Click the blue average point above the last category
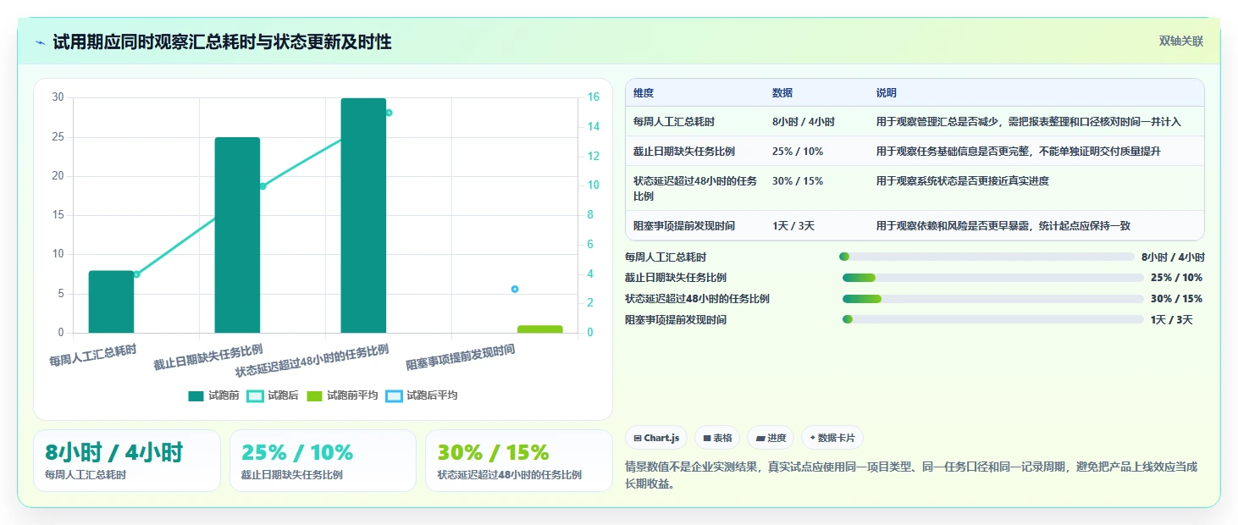This screenshot has width=1238, height=525. (515, 289)
